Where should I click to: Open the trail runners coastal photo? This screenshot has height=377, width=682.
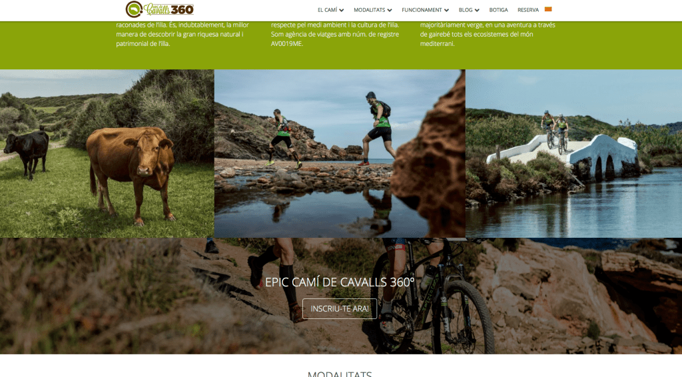(340, 153)
